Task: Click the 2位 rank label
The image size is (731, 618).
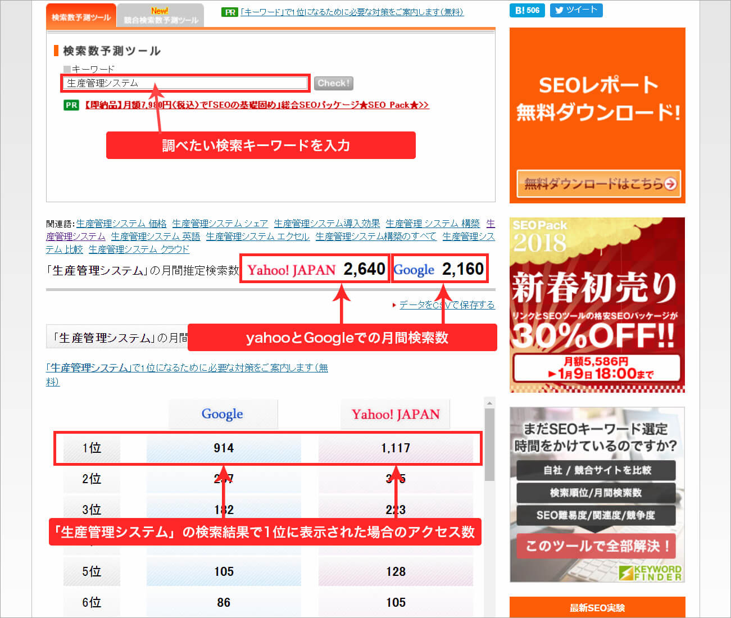Action: coord(92,479)
